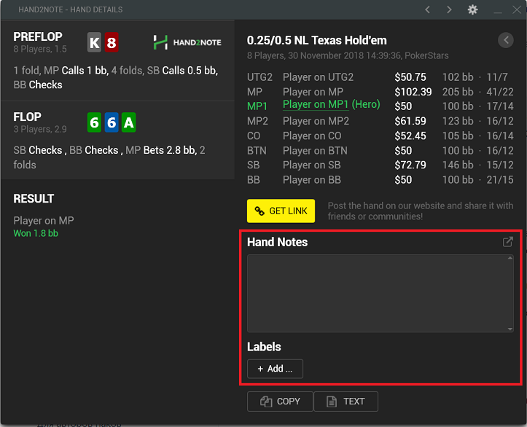The width and height of the screenshot is (527, 427).
Task: Click the 11/7 stats for UTG2
Action: (x=497, y=77)
